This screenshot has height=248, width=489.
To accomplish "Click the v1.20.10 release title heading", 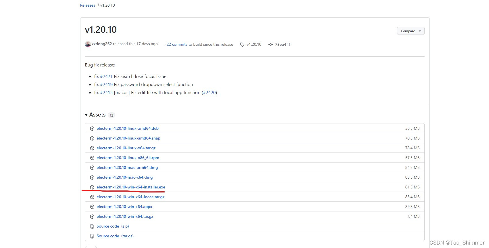I will point(101,30).
